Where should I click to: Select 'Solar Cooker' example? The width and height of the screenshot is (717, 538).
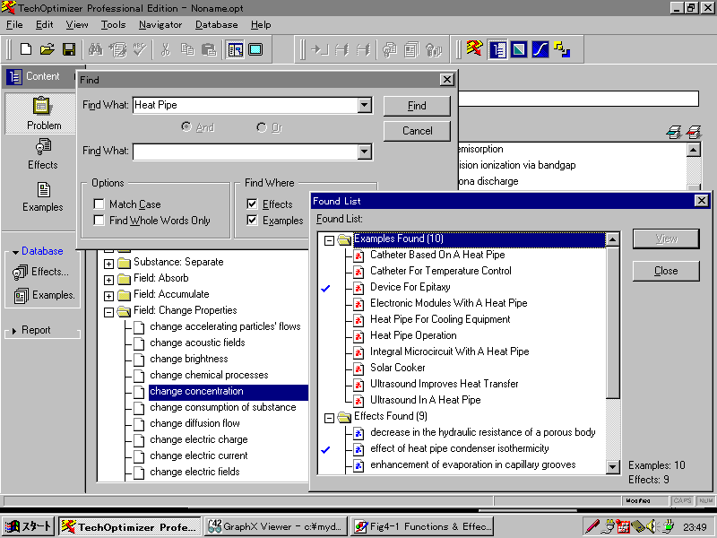point(397,368)
